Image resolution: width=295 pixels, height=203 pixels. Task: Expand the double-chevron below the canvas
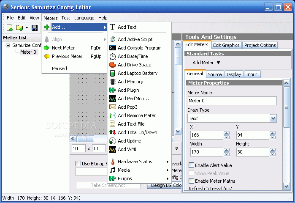pos(176,148)
